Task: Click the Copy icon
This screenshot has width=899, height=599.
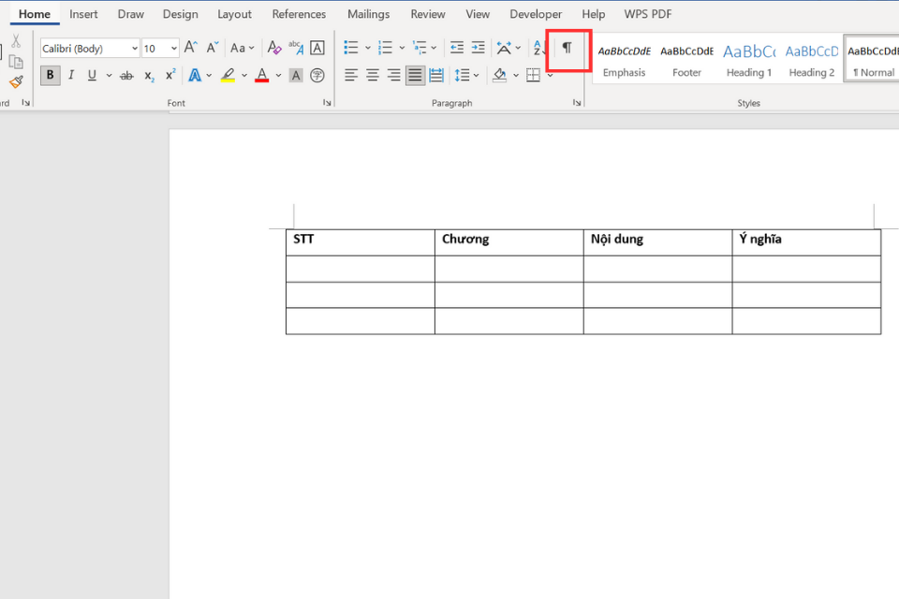Action: point(16,62)
